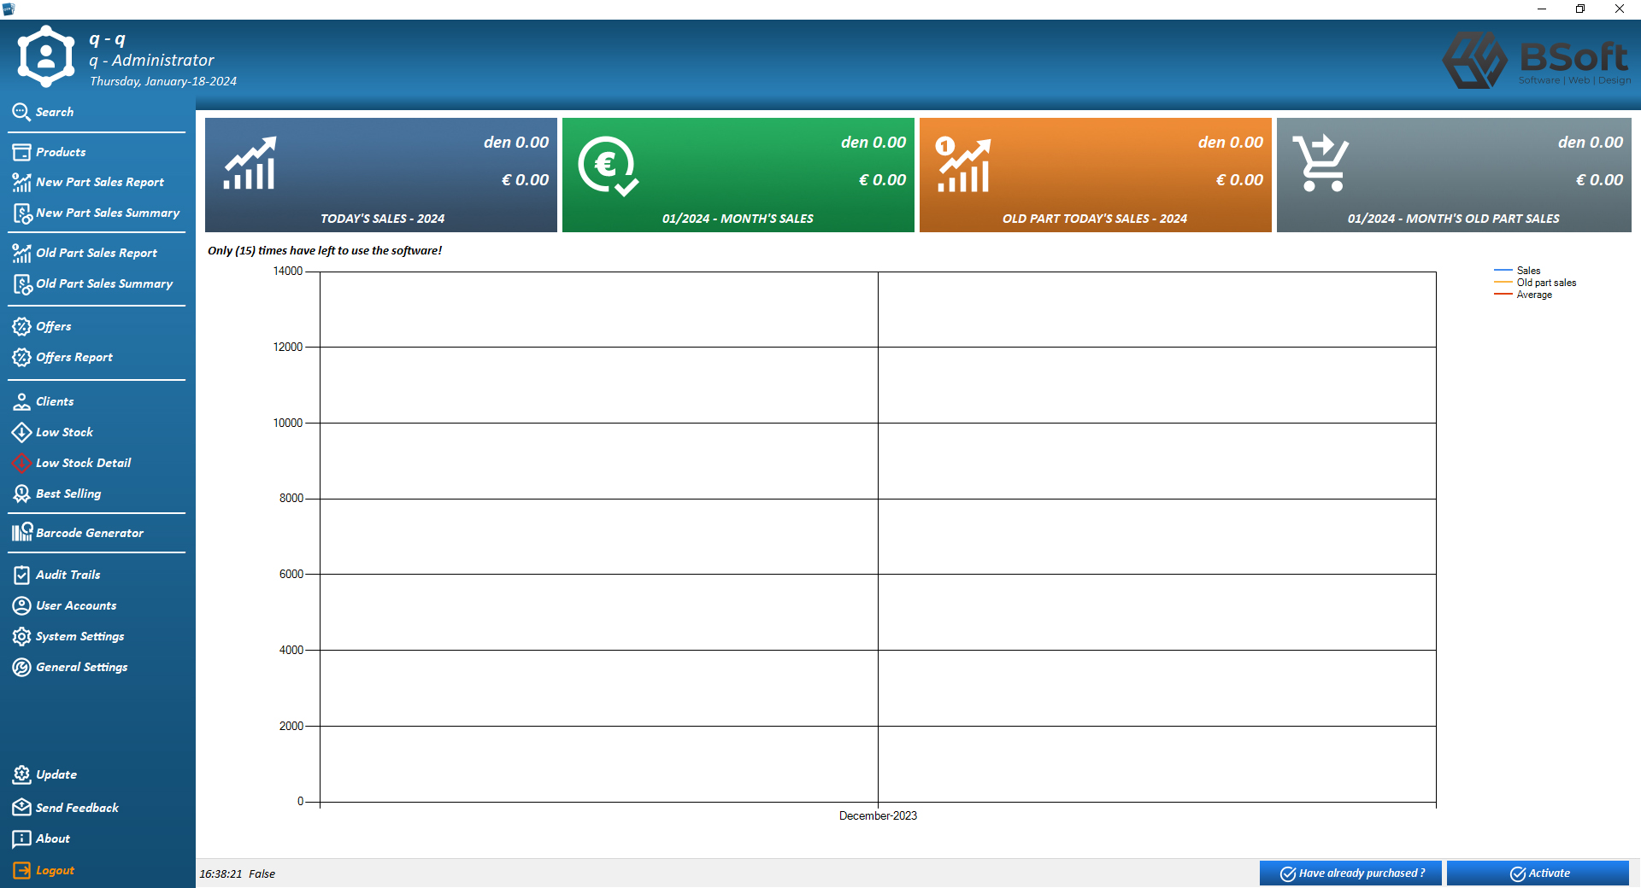Viewport: 1641px width, 888px height.
Task: Click the trial notice 'Only (15) times' text
Action: click(x=325, y=251)
